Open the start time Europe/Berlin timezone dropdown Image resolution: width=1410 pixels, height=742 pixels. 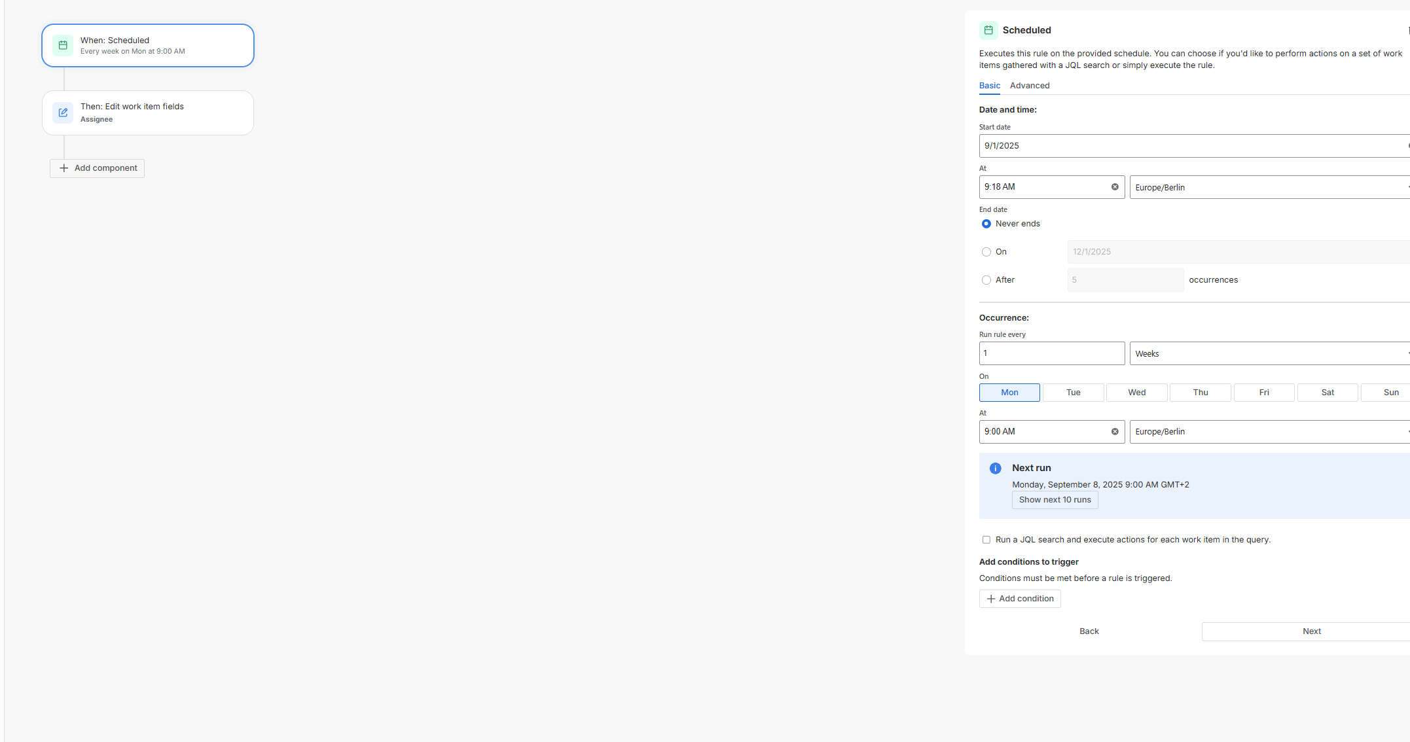(1269, 187)
